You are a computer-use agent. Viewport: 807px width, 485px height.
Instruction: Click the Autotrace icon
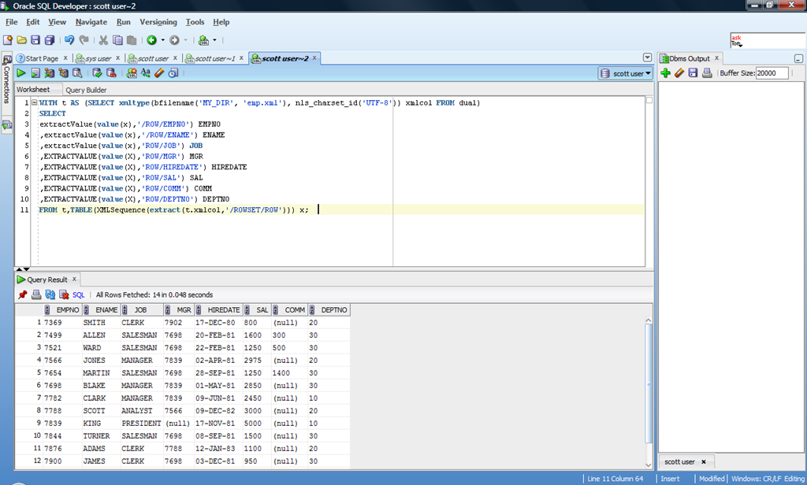pyautogui.click(x=50, y=73)
